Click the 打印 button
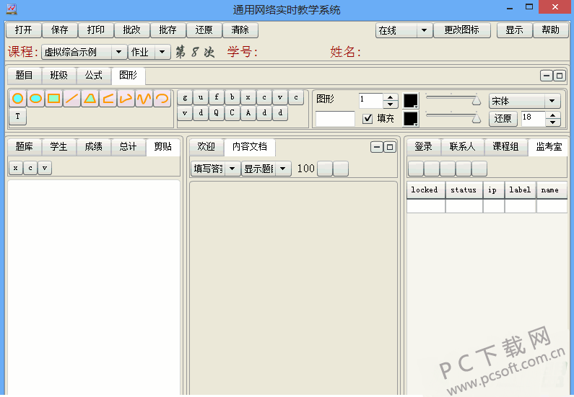This screenshot has width=574, height=397. (95, 30)
